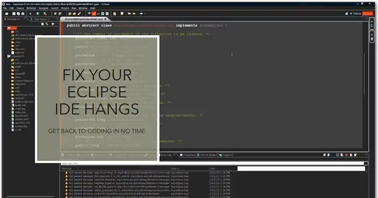The image size is (378, 198).
Task: Open the Refactor menu
Action: point(31,8)
